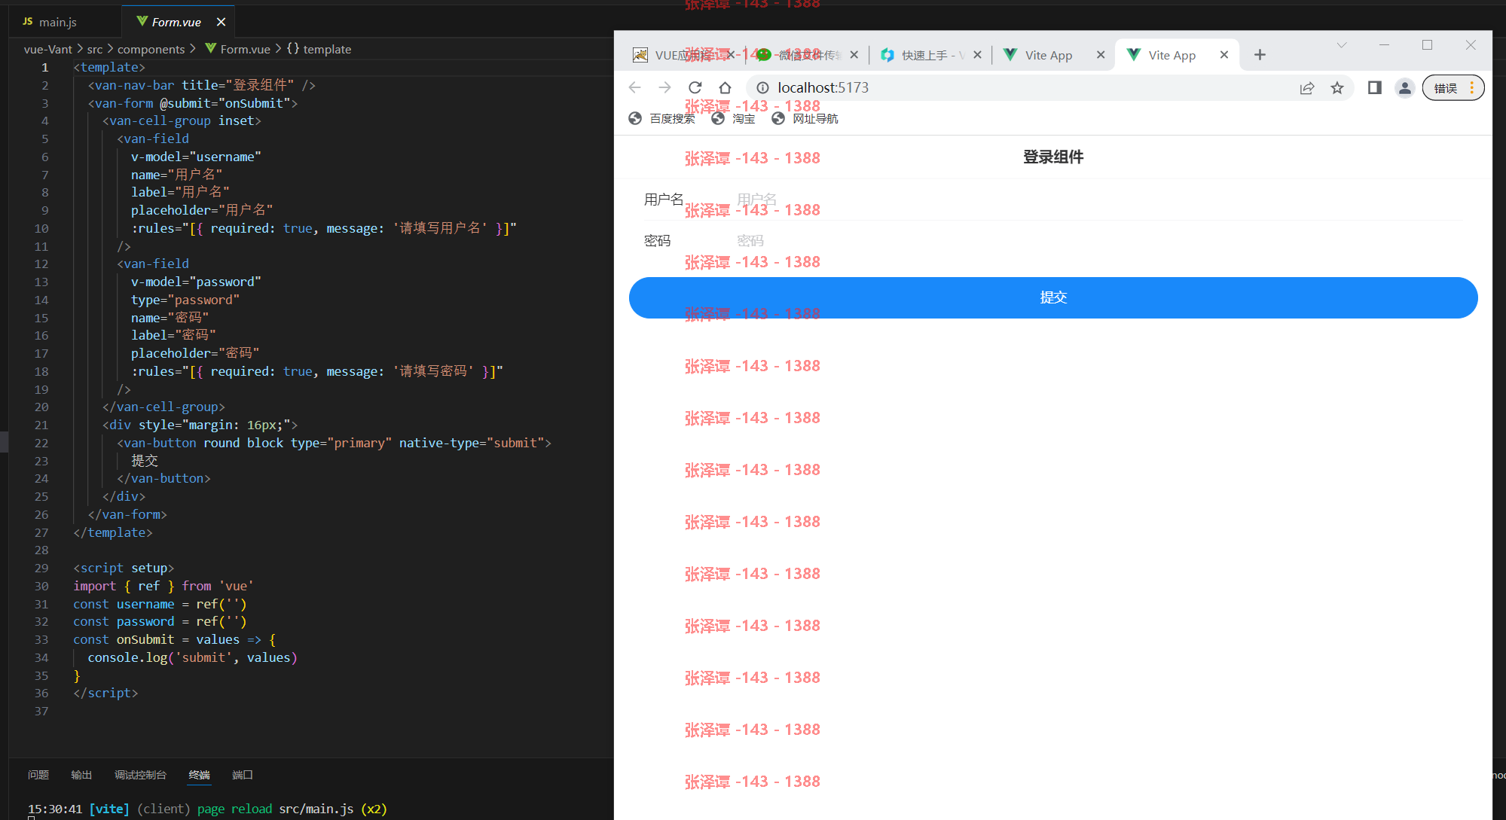Bookmark this page with the star icon

(x=1337, y=87)
